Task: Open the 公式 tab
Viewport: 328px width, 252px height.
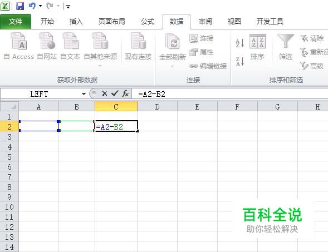Action: [x=148, y=22]
